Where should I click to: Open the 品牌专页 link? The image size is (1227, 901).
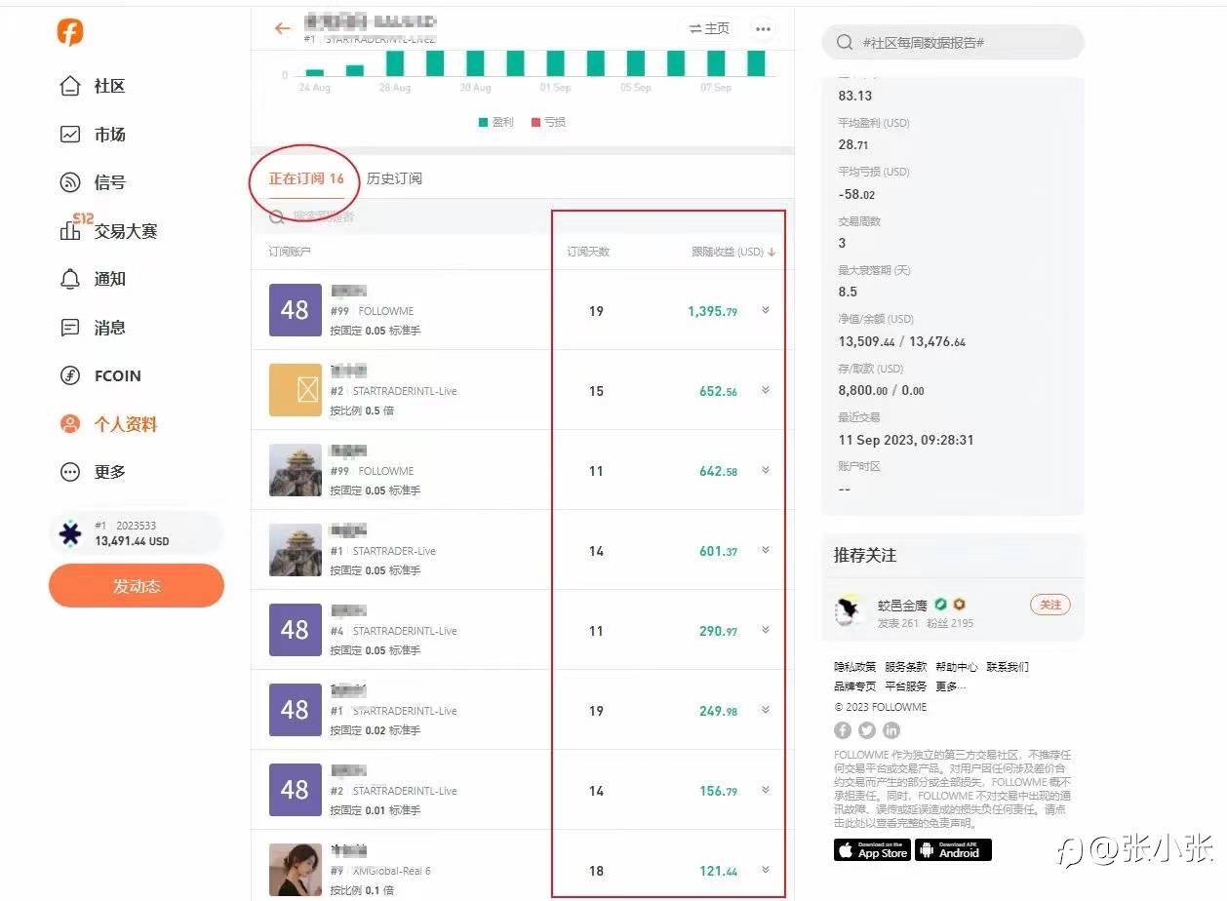click(854, 686)
